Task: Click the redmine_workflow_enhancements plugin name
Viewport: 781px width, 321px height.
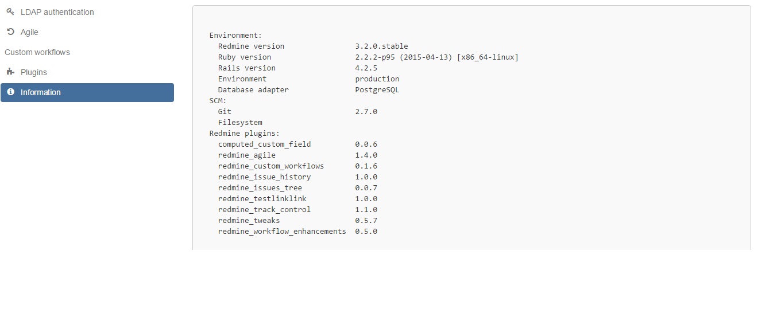Action: pyautogui.click(x=282, y=232)
